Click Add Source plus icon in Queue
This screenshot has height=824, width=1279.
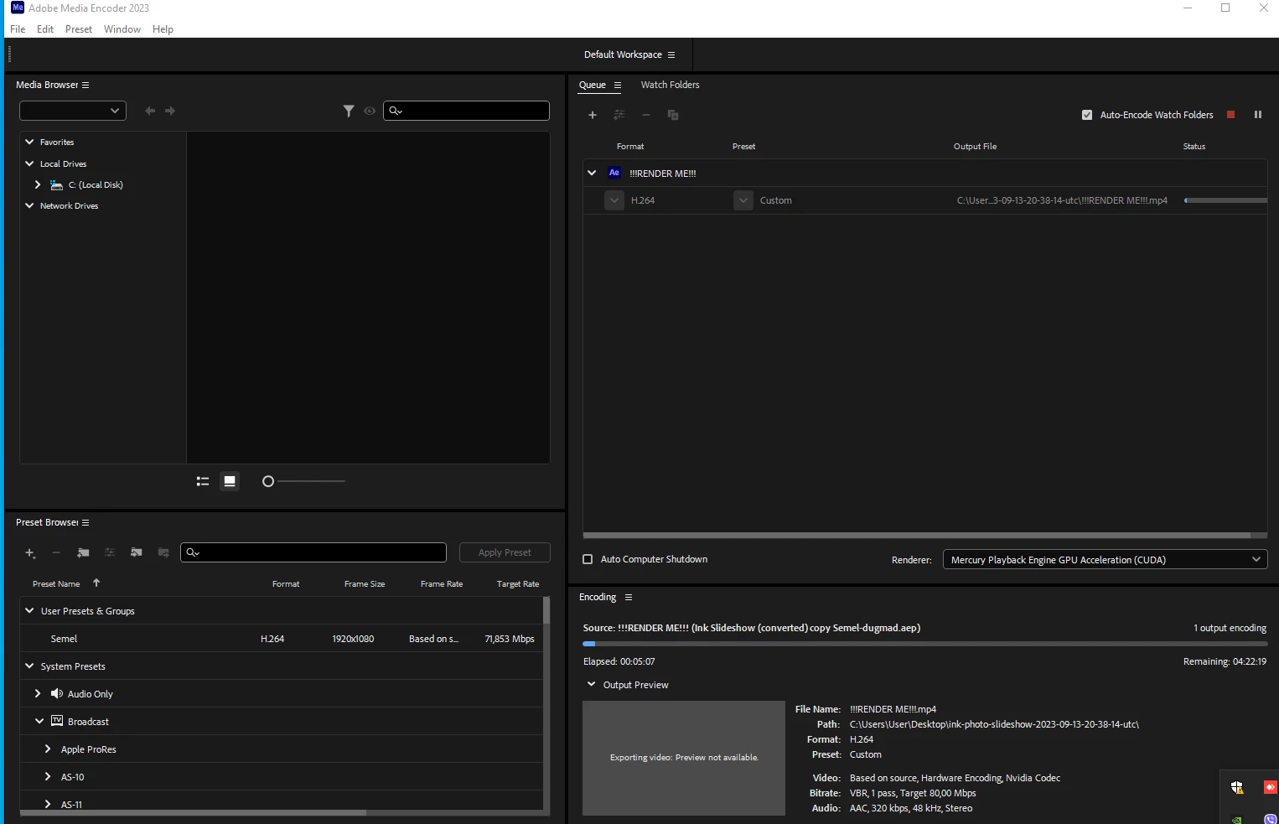[593, 115]
